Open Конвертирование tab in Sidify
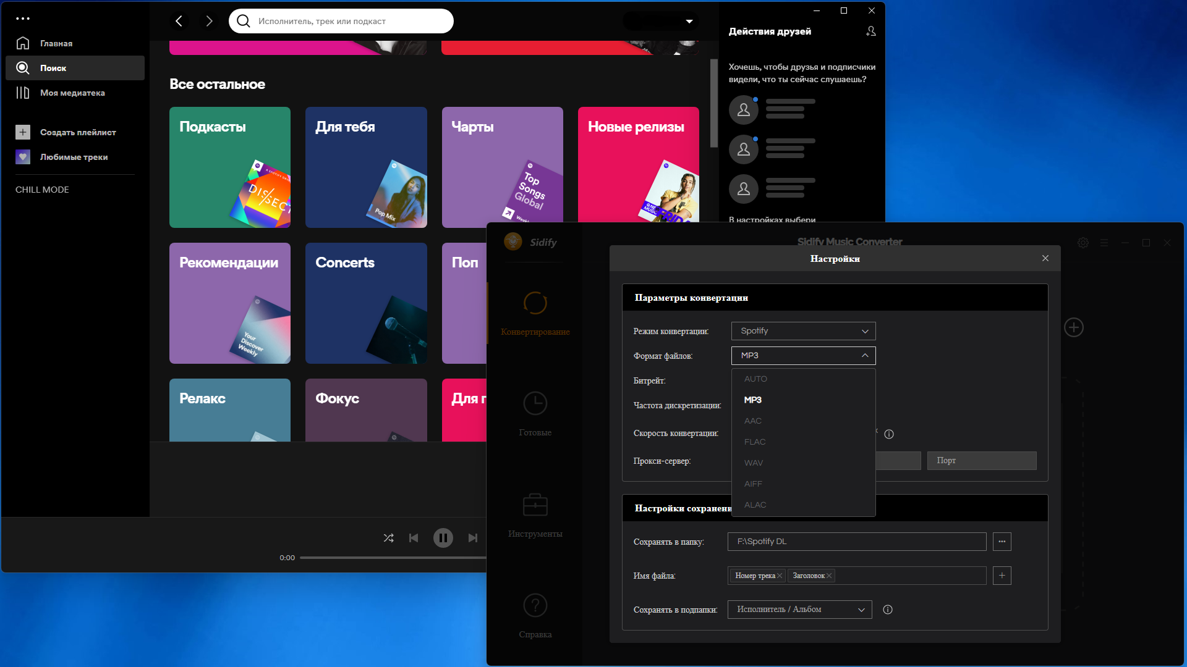The width and height of the screenshot is (1187, 667). [x=535, y=314]
